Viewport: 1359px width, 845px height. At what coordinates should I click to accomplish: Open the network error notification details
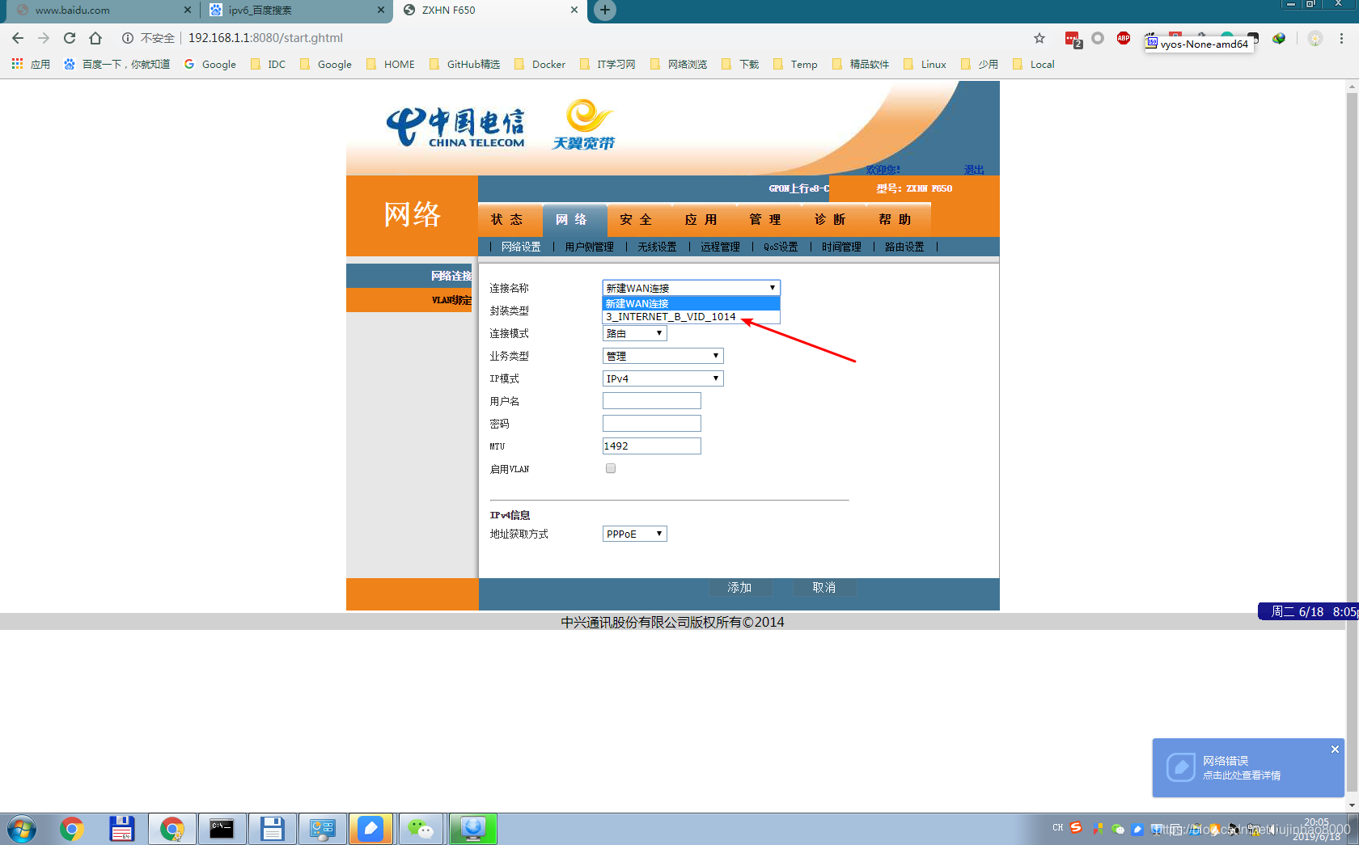1241,775
